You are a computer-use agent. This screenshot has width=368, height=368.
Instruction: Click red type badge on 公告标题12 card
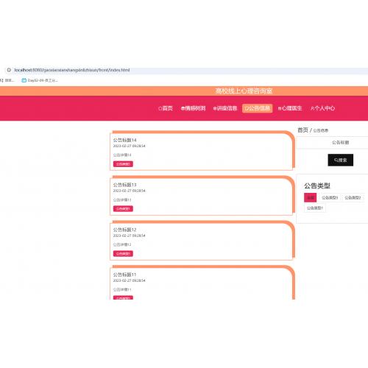click(123, 254)
